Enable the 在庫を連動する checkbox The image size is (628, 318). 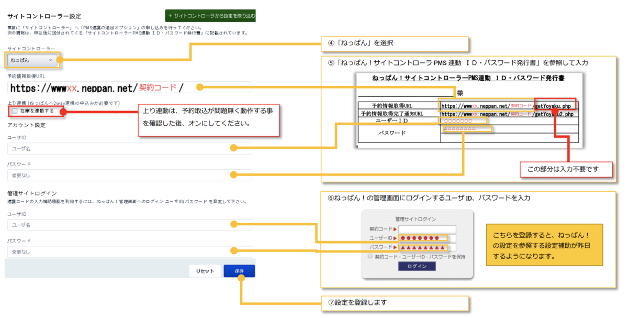(x=15, y=111)
